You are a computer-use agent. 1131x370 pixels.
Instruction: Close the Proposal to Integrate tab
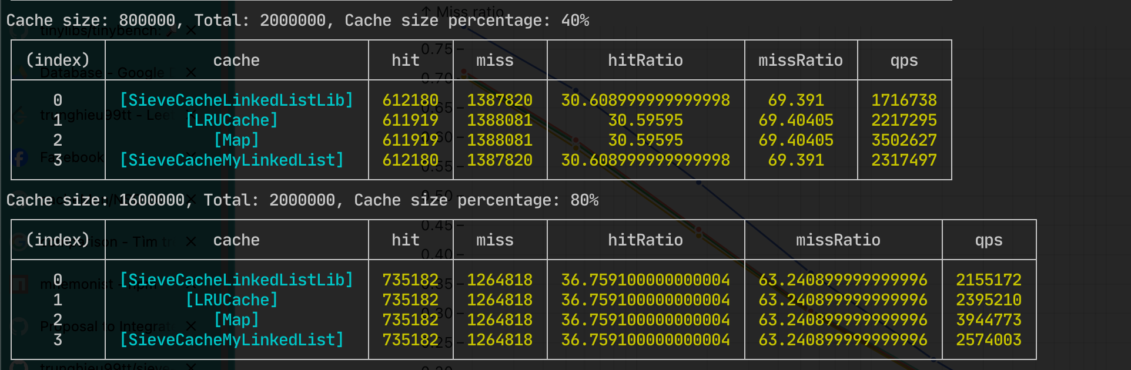(x=191, y=326)
